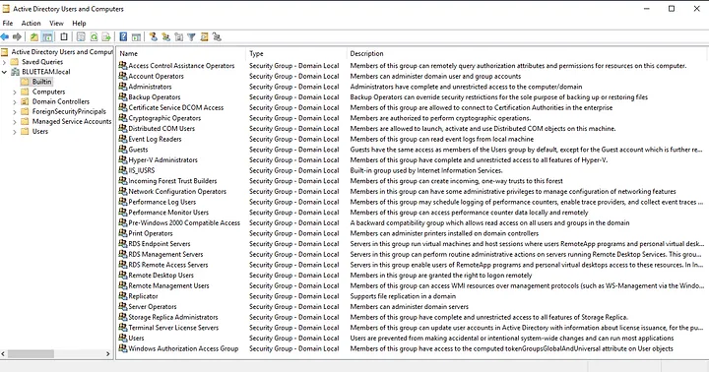Image resolution: width=709 pixels, height=372 pixels.
Task: Click tree pane scroll right arrow
Action: 108,354
